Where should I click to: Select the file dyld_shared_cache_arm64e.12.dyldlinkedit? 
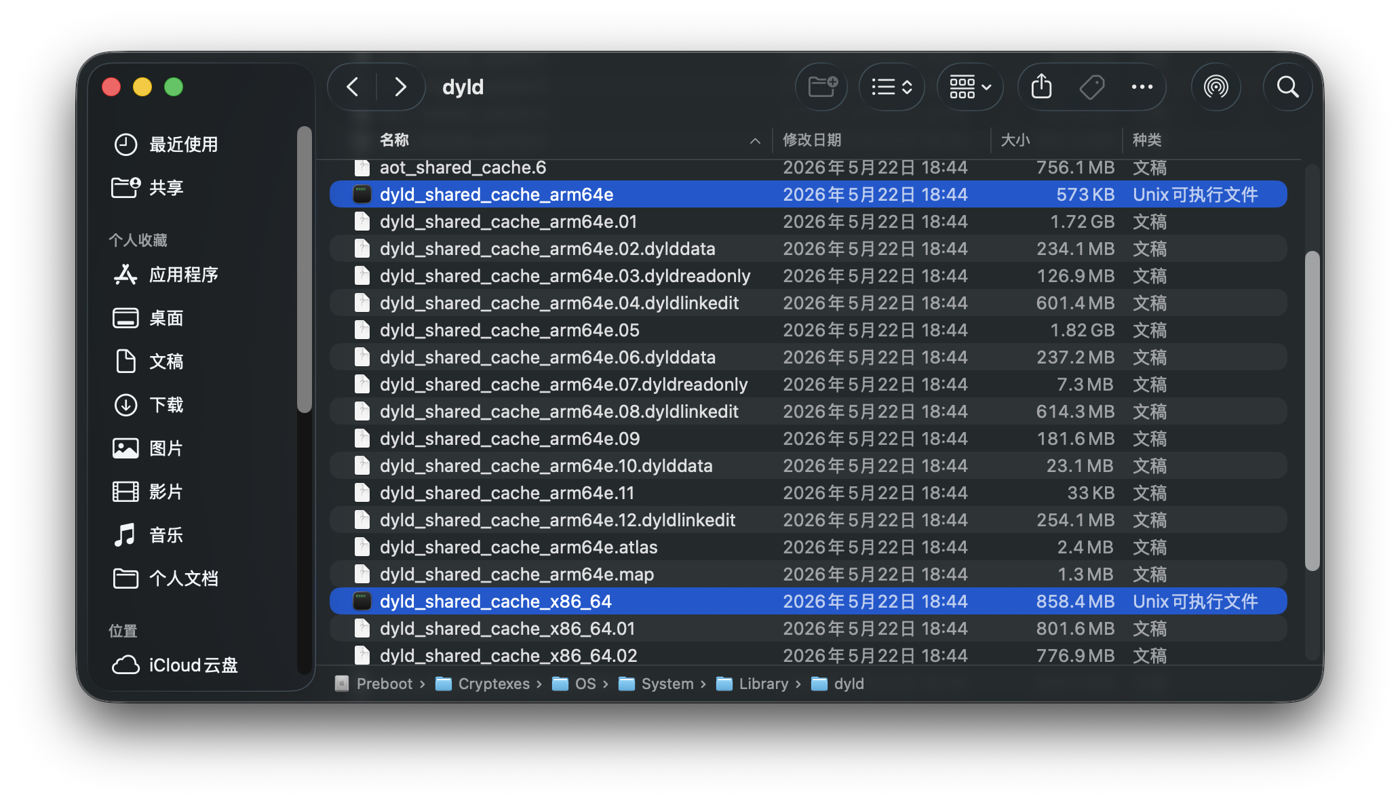click(809, 520)
